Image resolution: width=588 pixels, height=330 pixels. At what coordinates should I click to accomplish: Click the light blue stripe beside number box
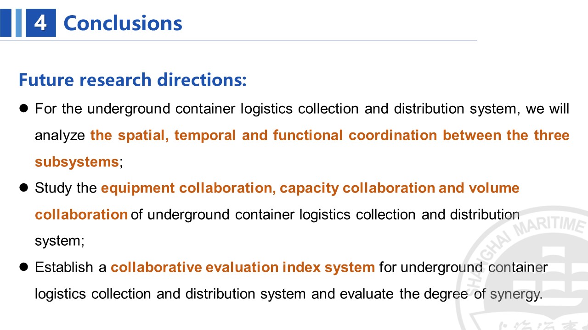pos(19,23)
